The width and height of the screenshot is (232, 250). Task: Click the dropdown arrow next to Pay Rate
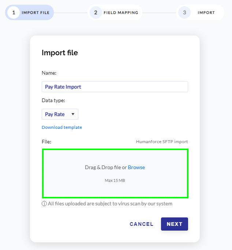tap(73, 114)
